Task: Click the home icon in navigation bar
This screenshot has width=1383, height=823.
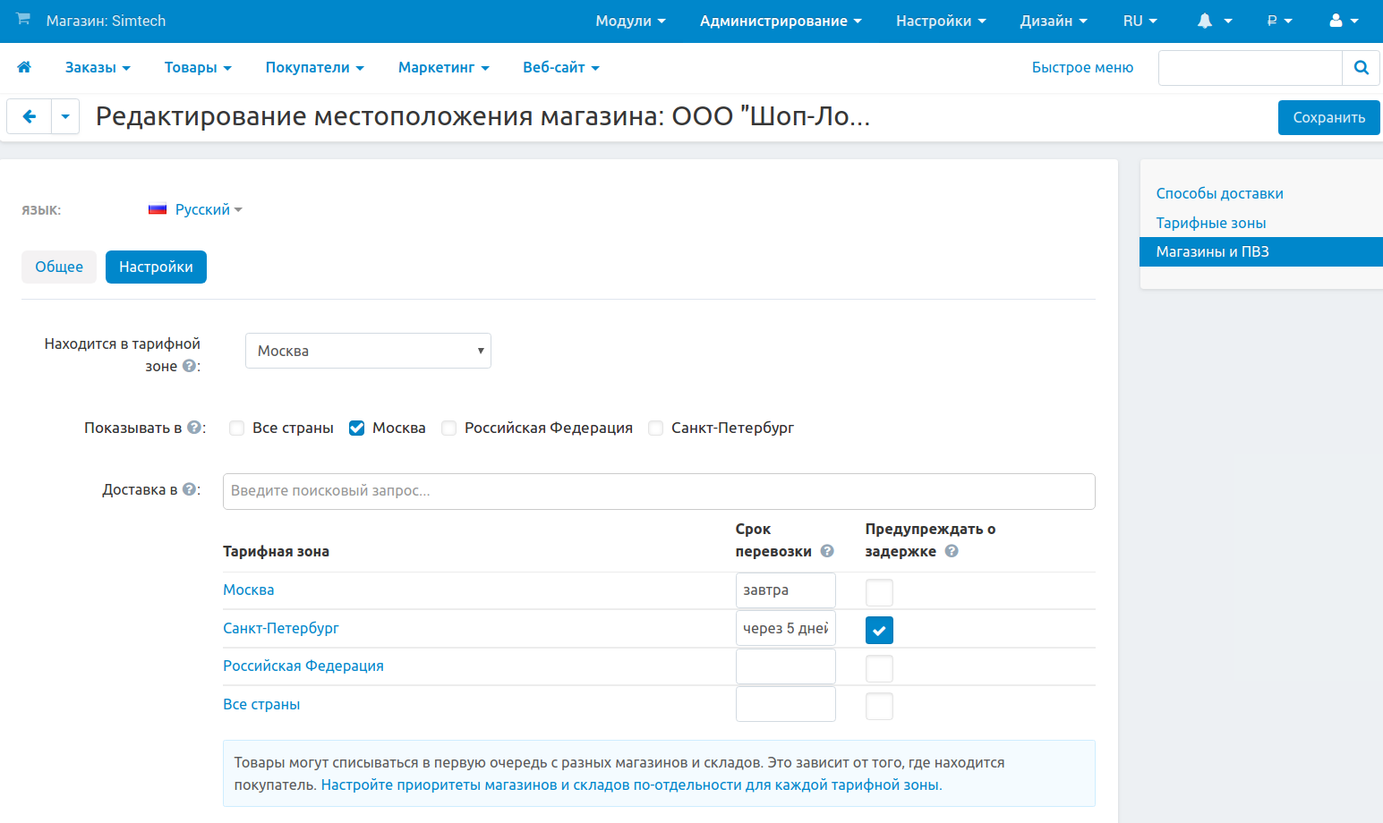Action: click(24, 67)
